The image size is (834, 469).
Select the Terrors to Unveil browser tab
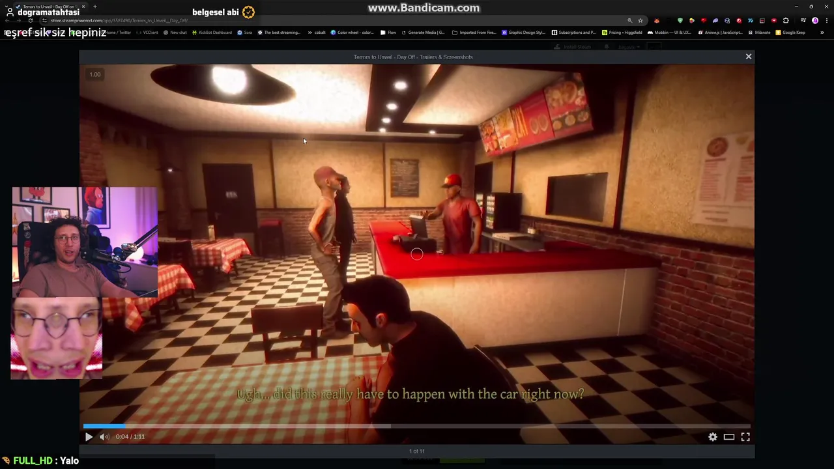click(x=49, y=7)
